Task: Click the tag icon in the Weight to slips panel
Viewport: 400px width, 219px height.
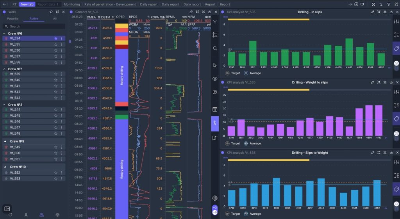Action: click(396, 119)
